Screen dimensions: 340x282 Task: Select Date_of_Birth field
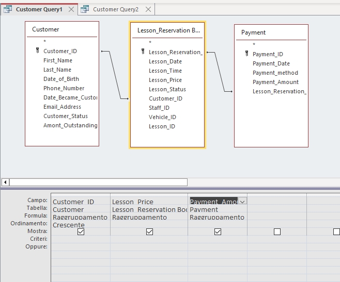(x=61, y=79)
